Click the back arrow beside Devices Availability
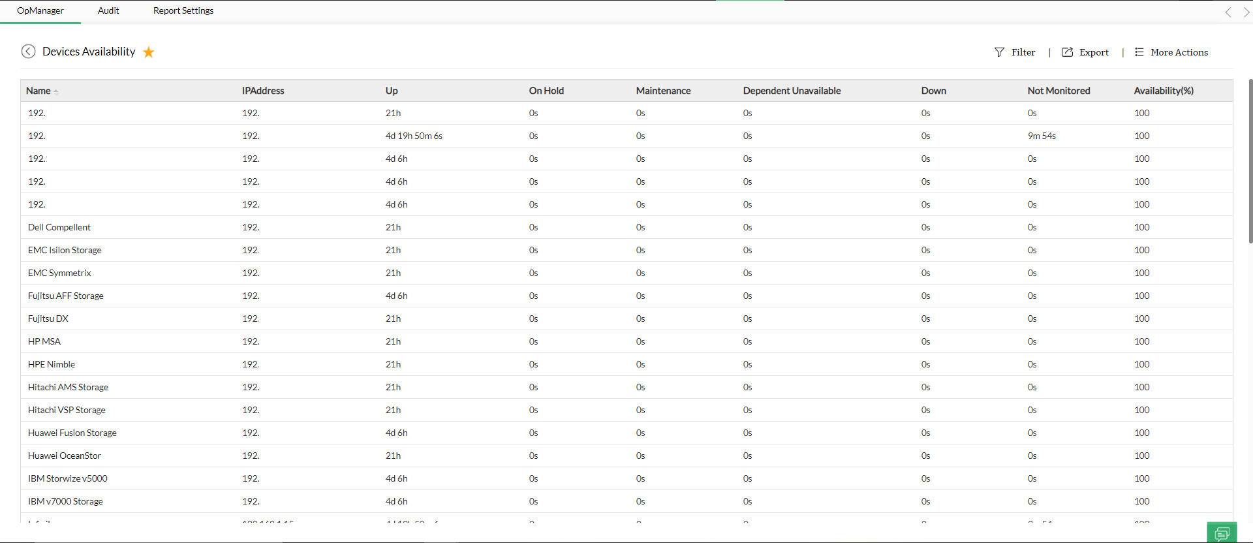This screenshot has height=543, width=1253. point(28,52)
